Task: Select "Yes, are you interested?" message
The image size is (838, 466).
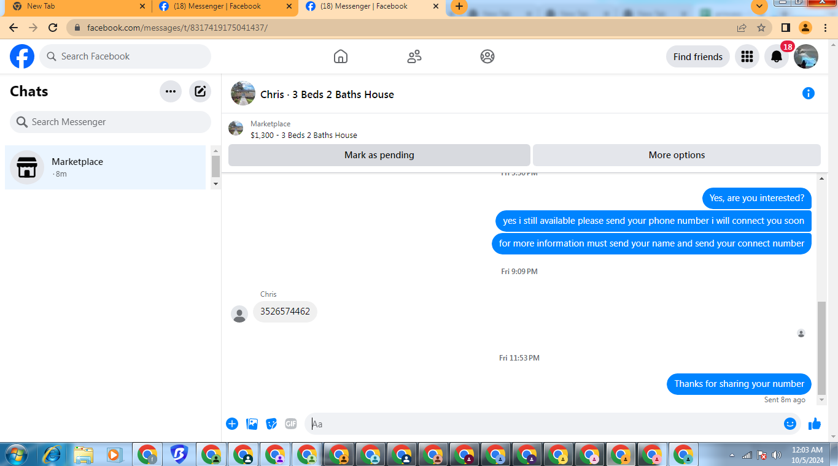Action: click(757, 198)
